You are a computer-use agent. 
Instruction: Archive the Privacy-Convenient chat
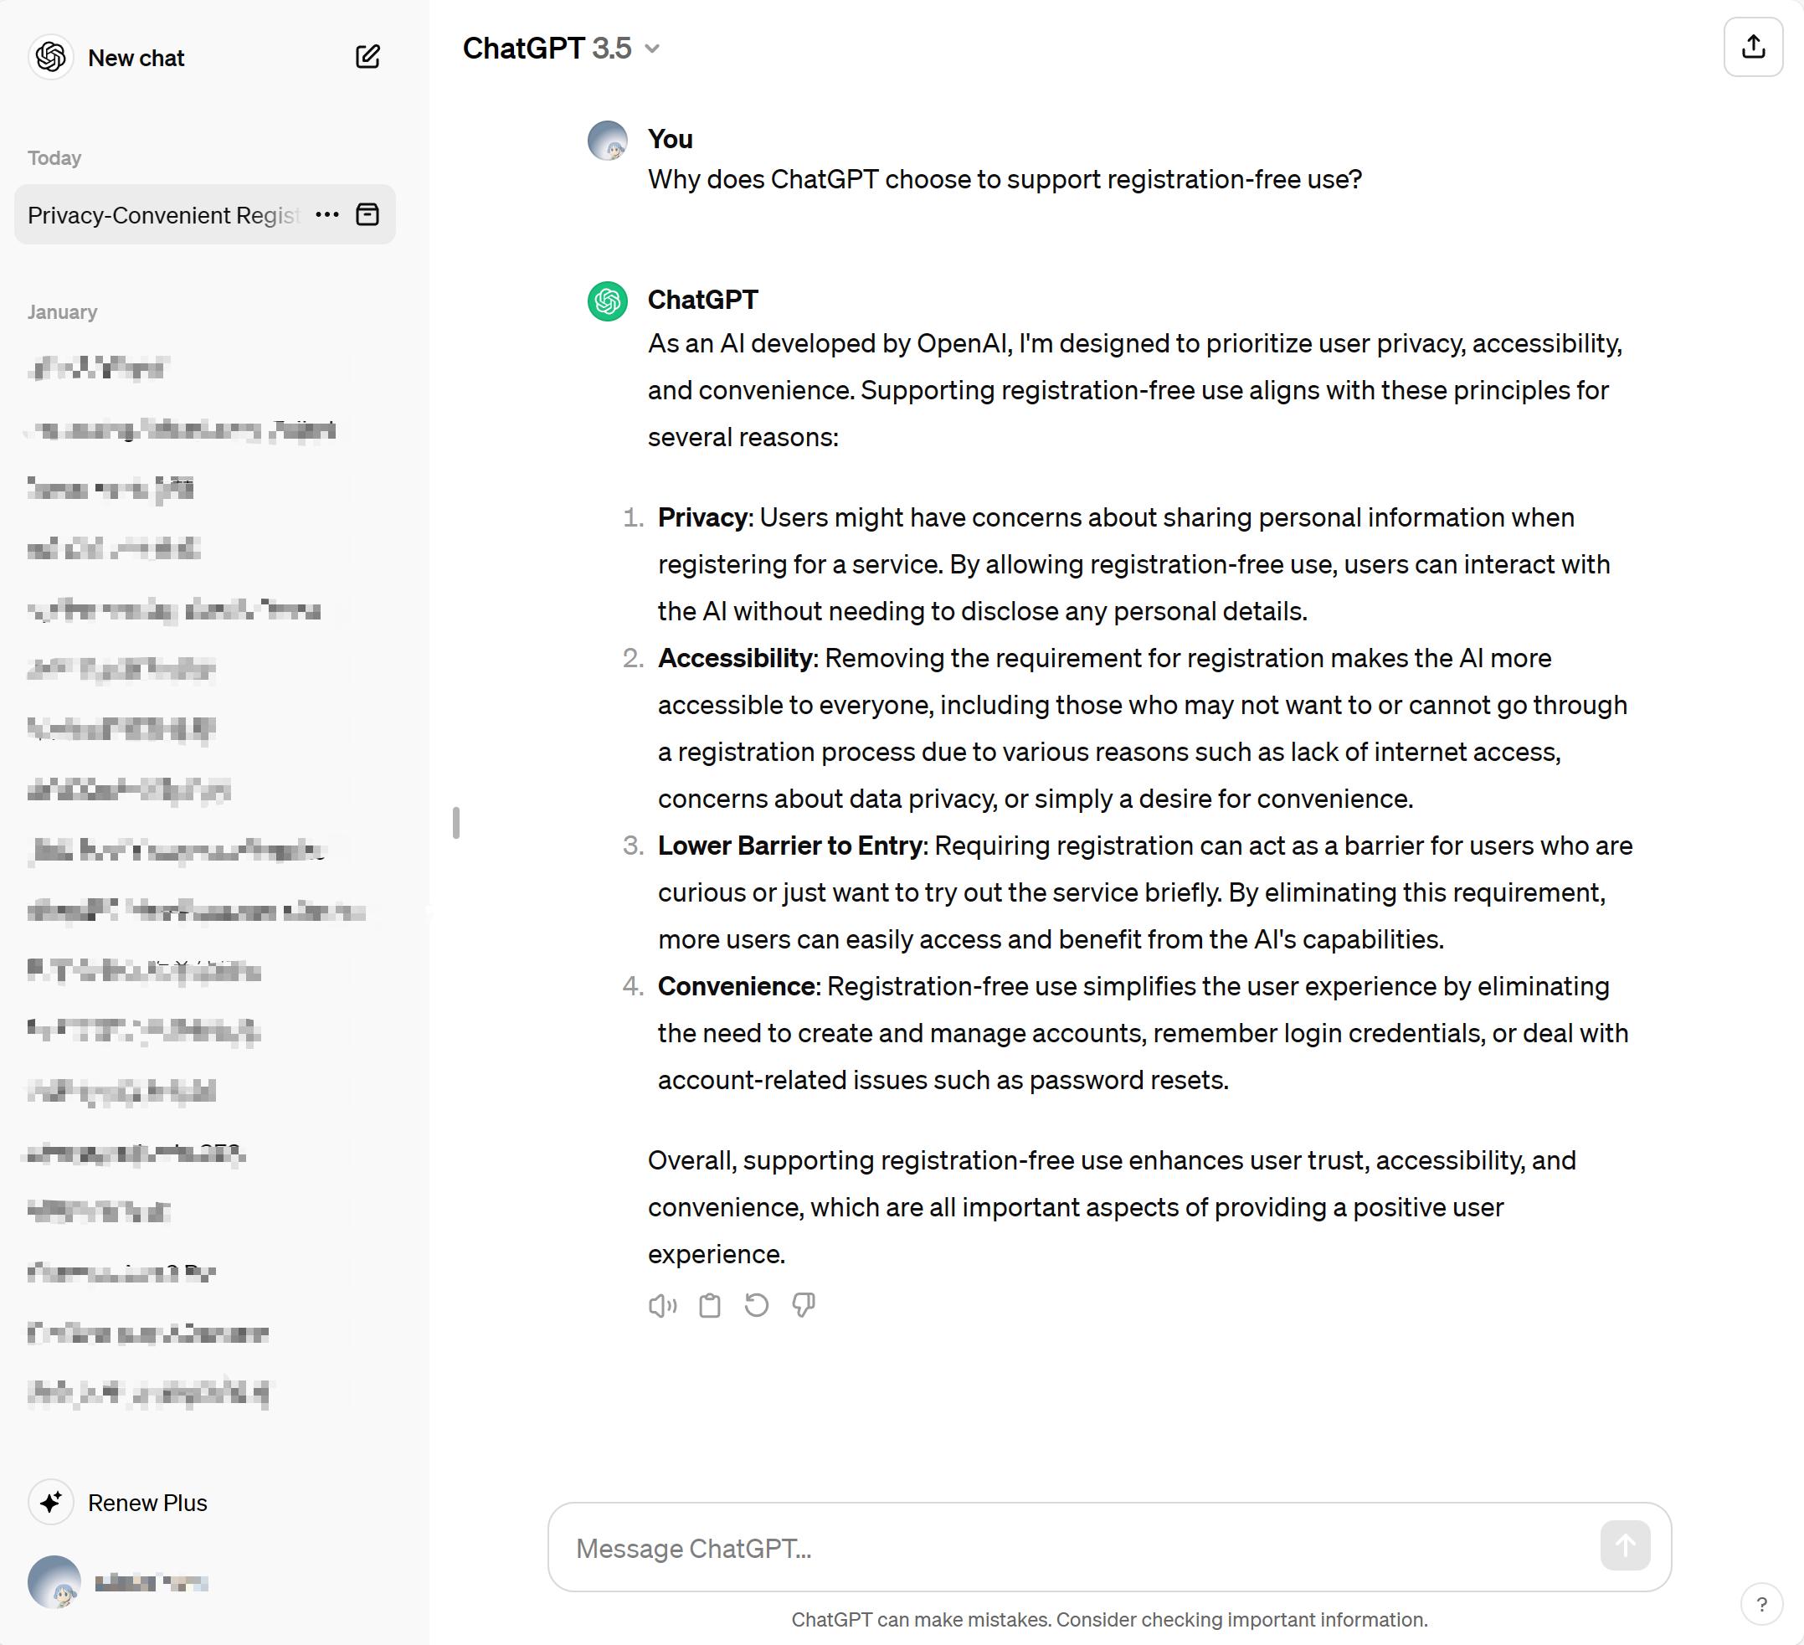tap(367, 215)
